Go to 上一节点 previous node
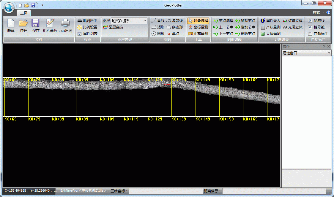The height and width of the screenshot is (197, 334). [223, 27]
